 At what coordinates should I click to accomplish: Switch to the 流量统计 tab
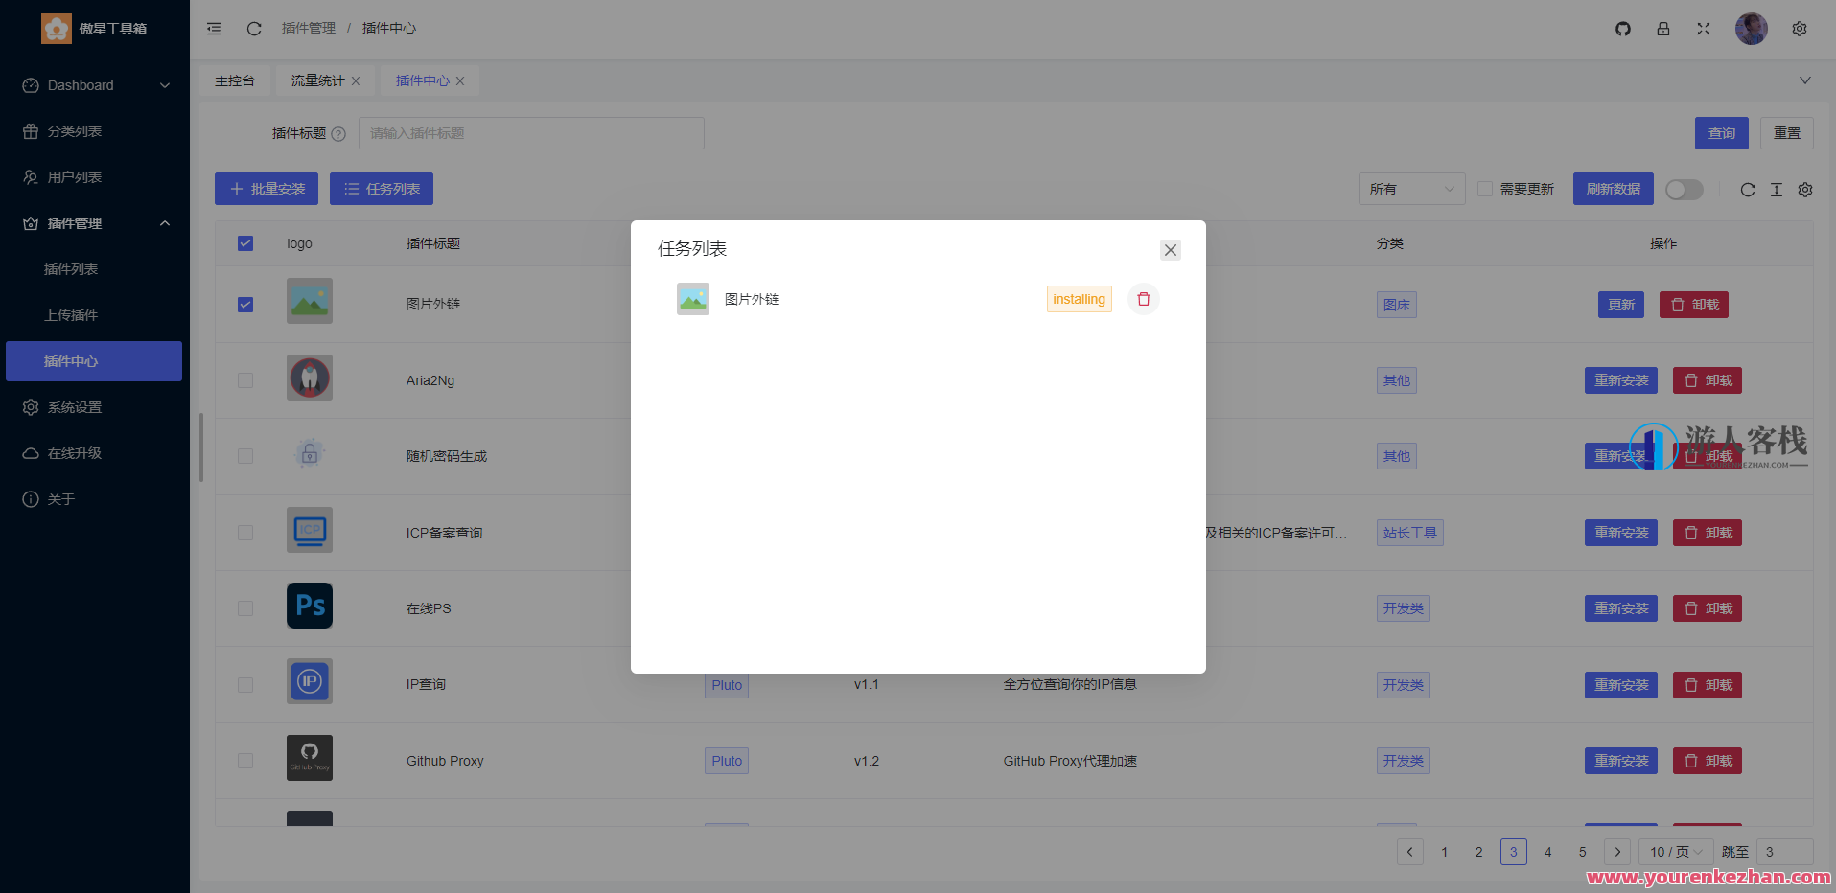[316, 80]
